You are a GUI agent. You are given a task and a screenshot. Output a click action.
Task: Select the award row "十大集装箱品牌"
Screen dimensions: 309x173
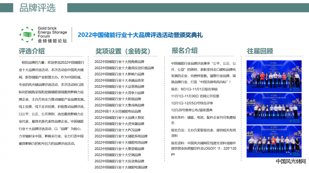119,149
